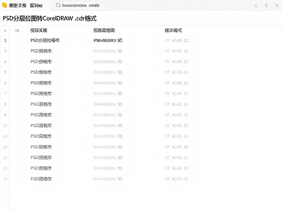
Task: Click the yellow app logo icon
Action: [x=4, y=5]
